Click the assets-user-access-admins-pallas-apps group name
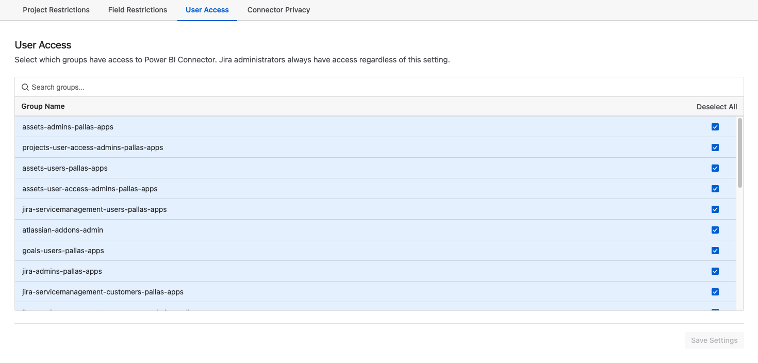The image size is (758, 363). (90, 189)
